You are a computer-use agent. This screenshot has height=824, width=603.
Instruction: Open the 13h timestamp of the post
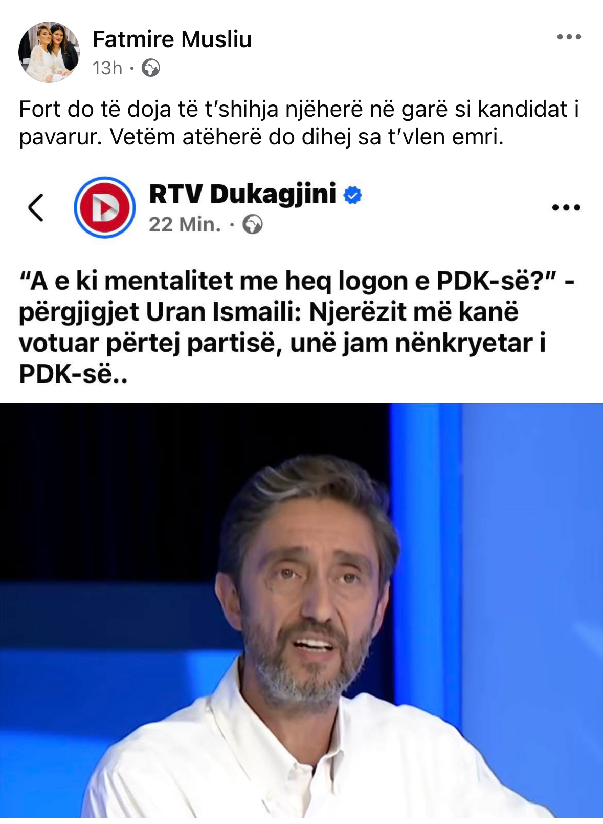107,68
